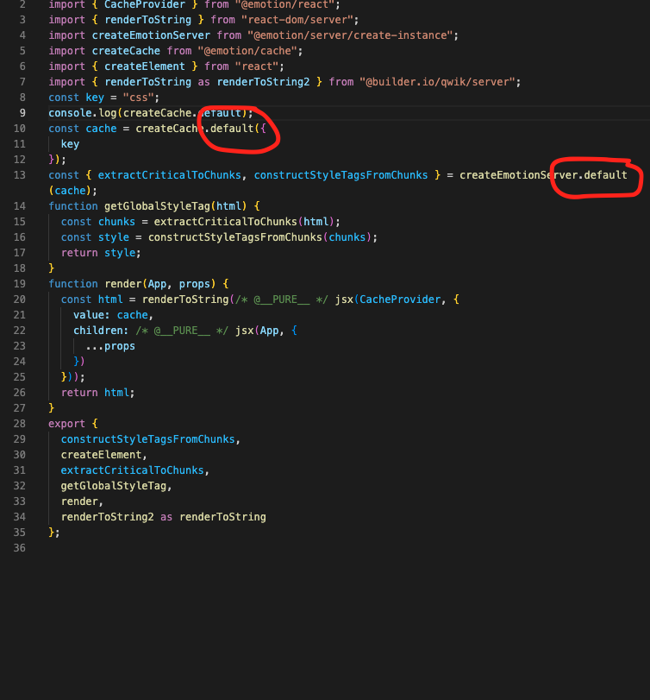Click the "react-dom/server" import string
The image size is (650, 700).
tap(297, 20)
